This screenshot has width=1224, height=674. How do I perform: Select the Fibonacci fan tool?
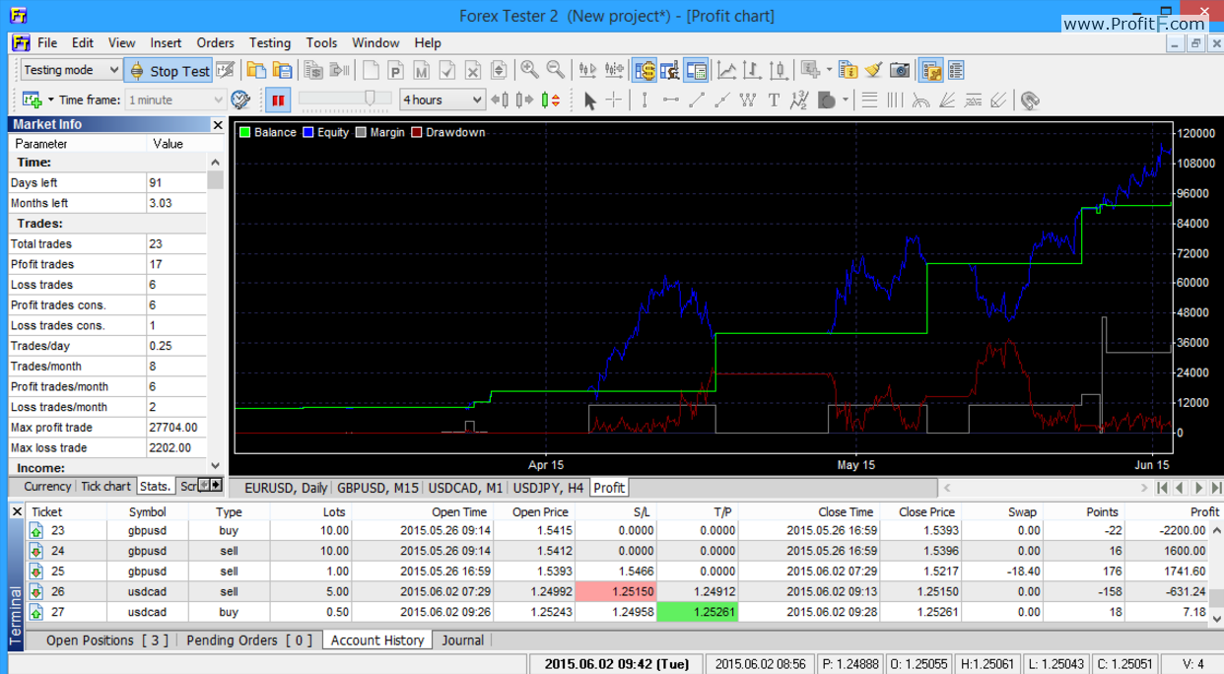pos(946,100)
